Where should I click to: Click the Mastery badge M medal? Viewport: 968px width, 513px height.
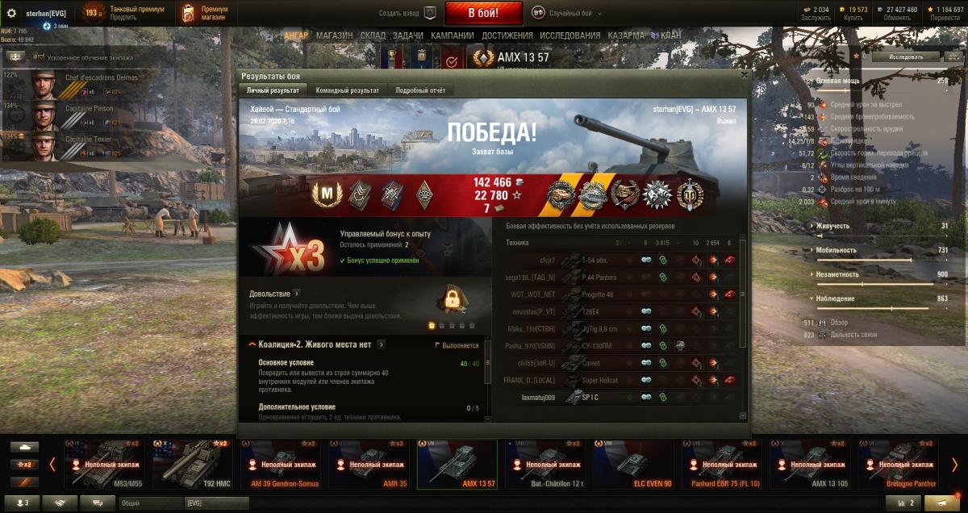coord(327,194)
